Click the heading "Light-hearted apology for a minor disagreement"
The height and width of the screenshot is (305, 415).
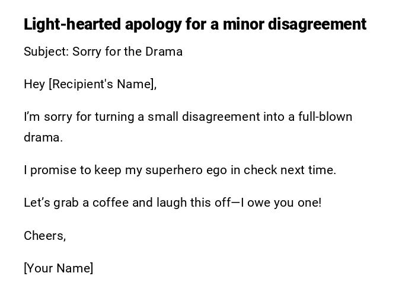(194, 24)
